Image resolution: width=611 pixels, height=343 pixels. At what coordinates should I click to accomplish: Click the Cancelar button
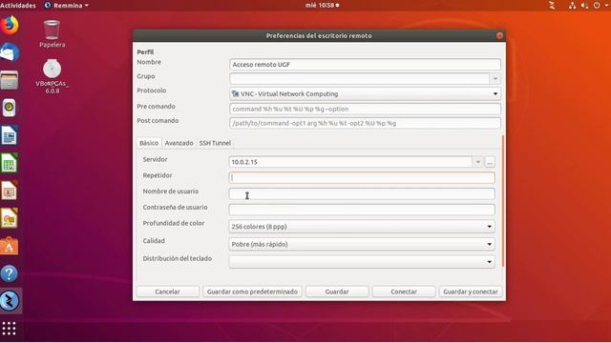168,292
